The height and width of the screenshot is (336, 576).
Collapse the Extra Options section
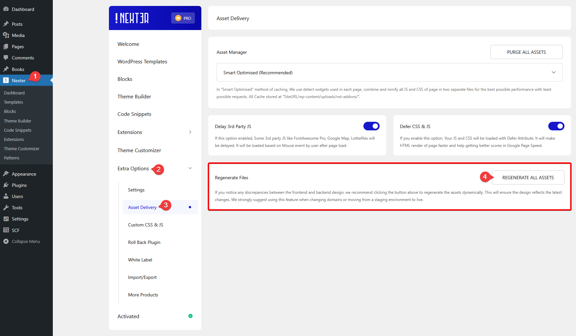[190, 168]
